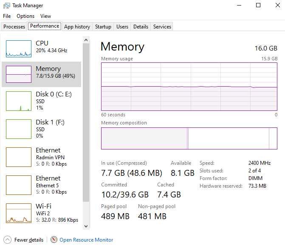Open the Services tab
The height and width of the screenshot is (248, 285).
162,27
